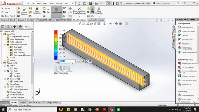This screenshot has width=199, height=112.
Task: Click the ConfigurationManager crosshair tab icon
Action: point(15,27)
